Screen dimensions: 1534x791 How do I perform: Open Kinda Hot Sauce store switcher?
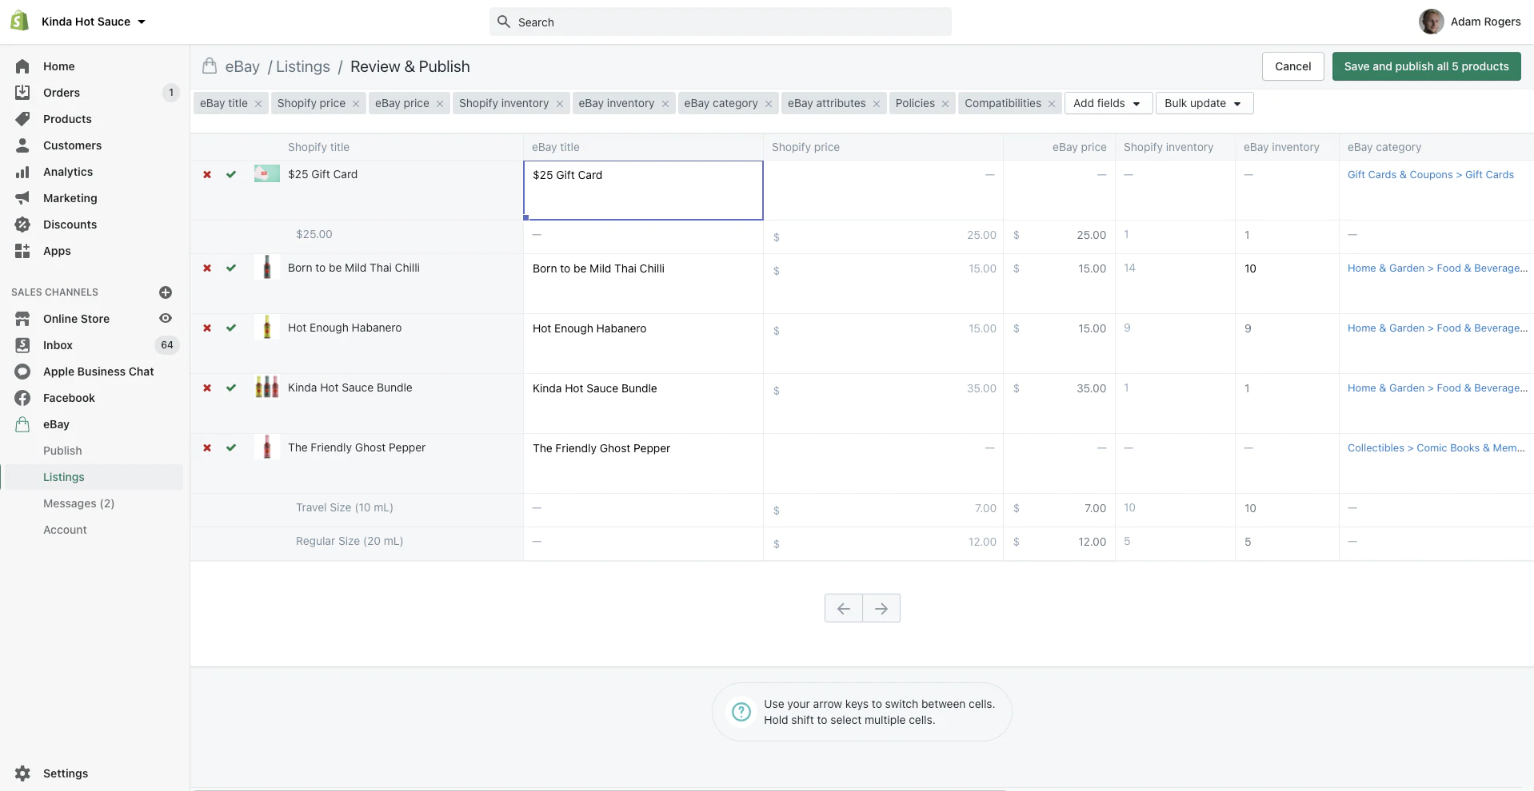93,22
